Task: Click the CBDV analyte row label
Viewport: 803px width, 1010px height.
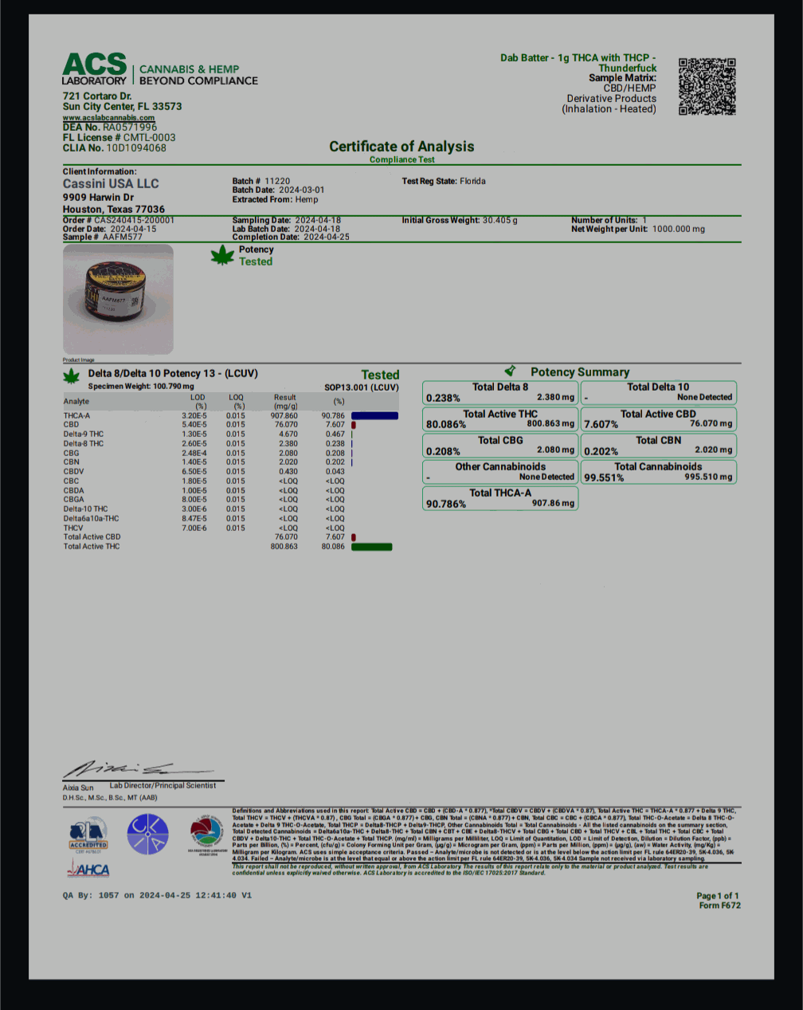Action: pyautogui.click(x=74, y=472)
